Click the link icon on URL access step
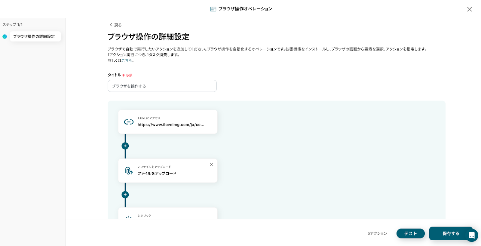The height and width of the screenshot is (246, 481). [129, 122]
